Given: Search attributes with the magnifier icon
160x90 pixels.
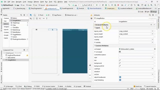Looking at the screenshot, I should [150, 15].
